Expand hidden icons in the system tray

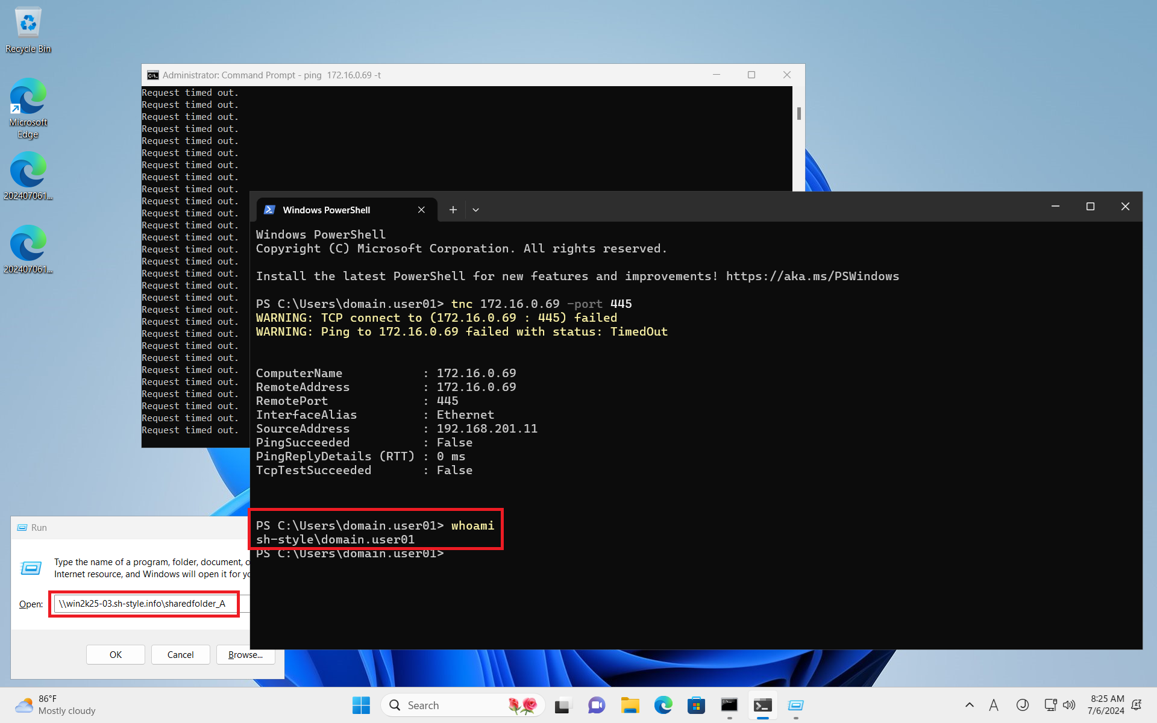coord(969,705)
